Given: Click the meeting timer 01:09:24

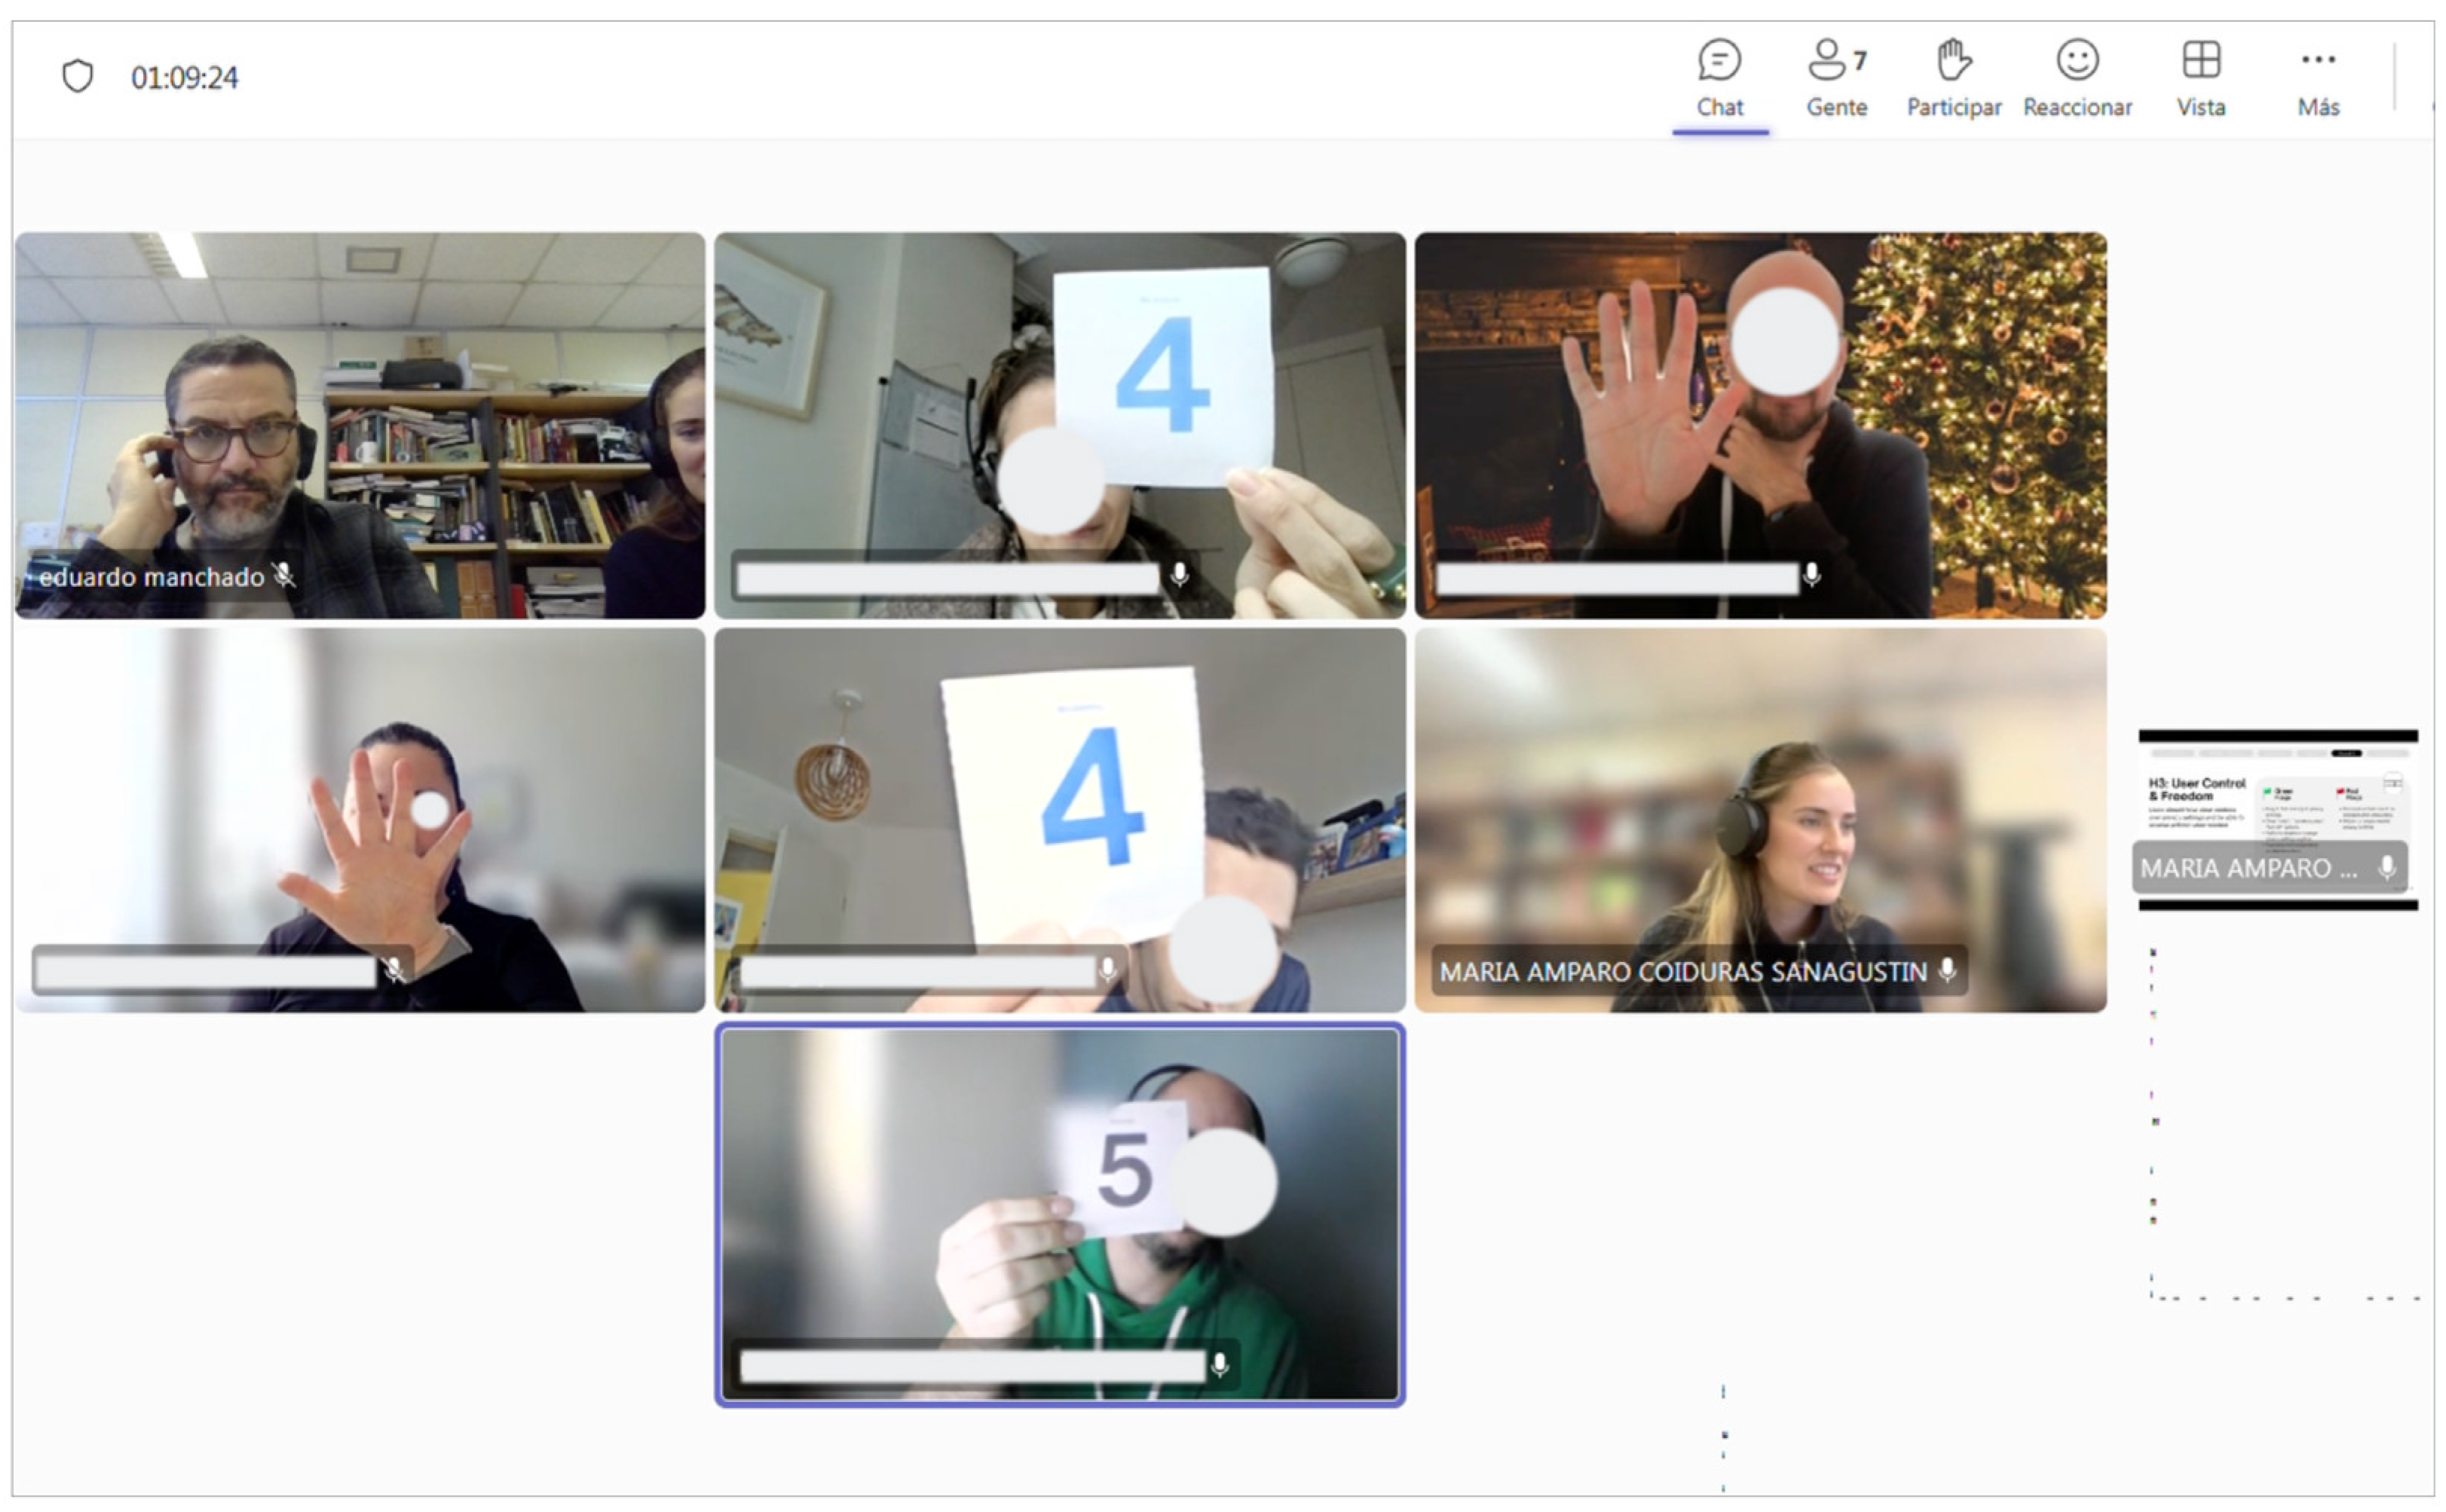Looking at the screenshot, I should [184, 78].
